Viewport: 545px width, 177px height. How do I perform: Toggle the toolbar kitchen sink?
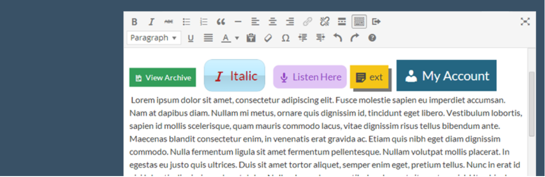[x=359, y=22]
